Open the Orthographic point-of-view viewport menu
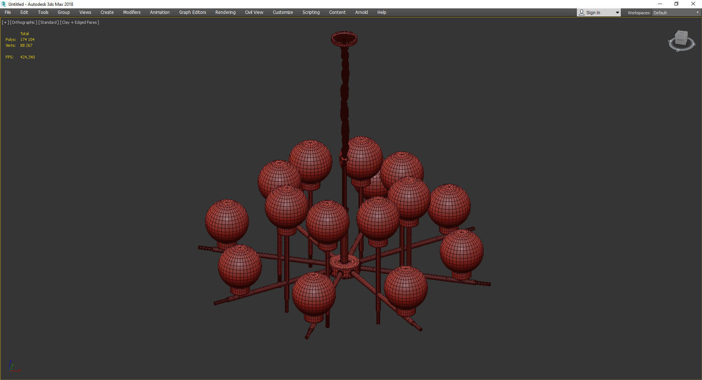 tap(23, 22)
